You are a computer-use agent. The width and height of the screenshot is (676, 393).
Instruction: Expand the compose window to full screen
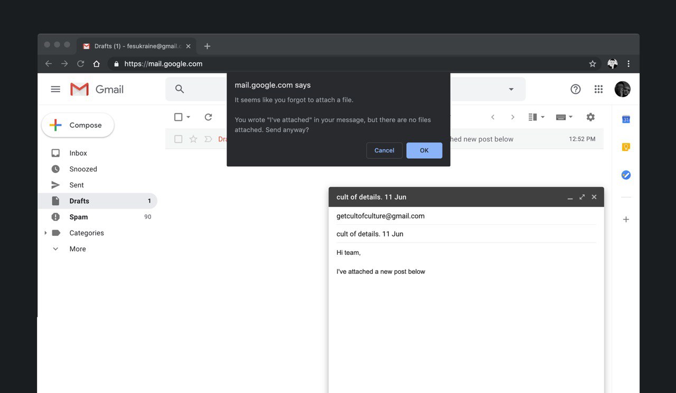point(582,197)
